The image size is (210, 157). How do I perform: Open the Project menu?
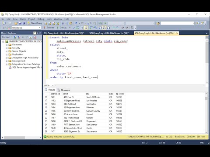31,19
